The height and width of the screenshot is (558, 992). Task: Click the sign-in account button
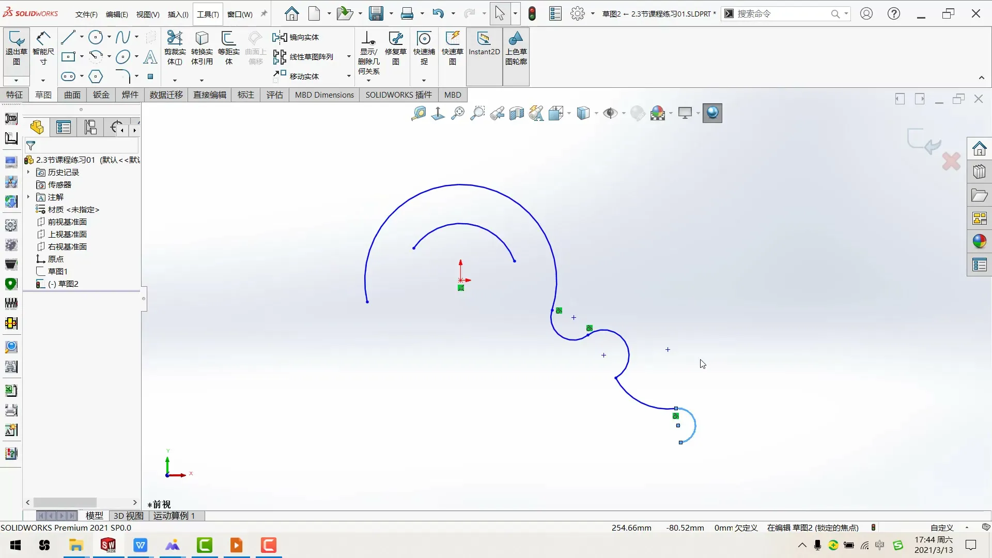[866, 13]
